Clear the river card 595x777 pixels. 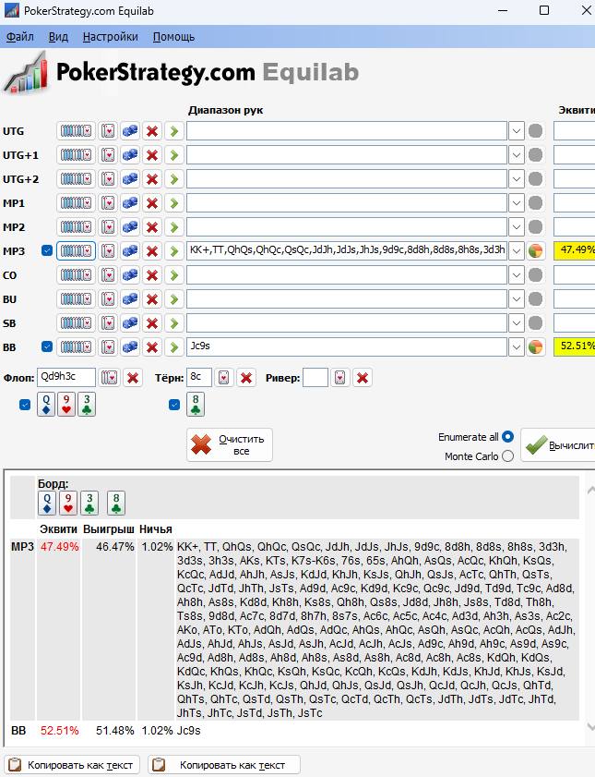(x=363, y=378)
